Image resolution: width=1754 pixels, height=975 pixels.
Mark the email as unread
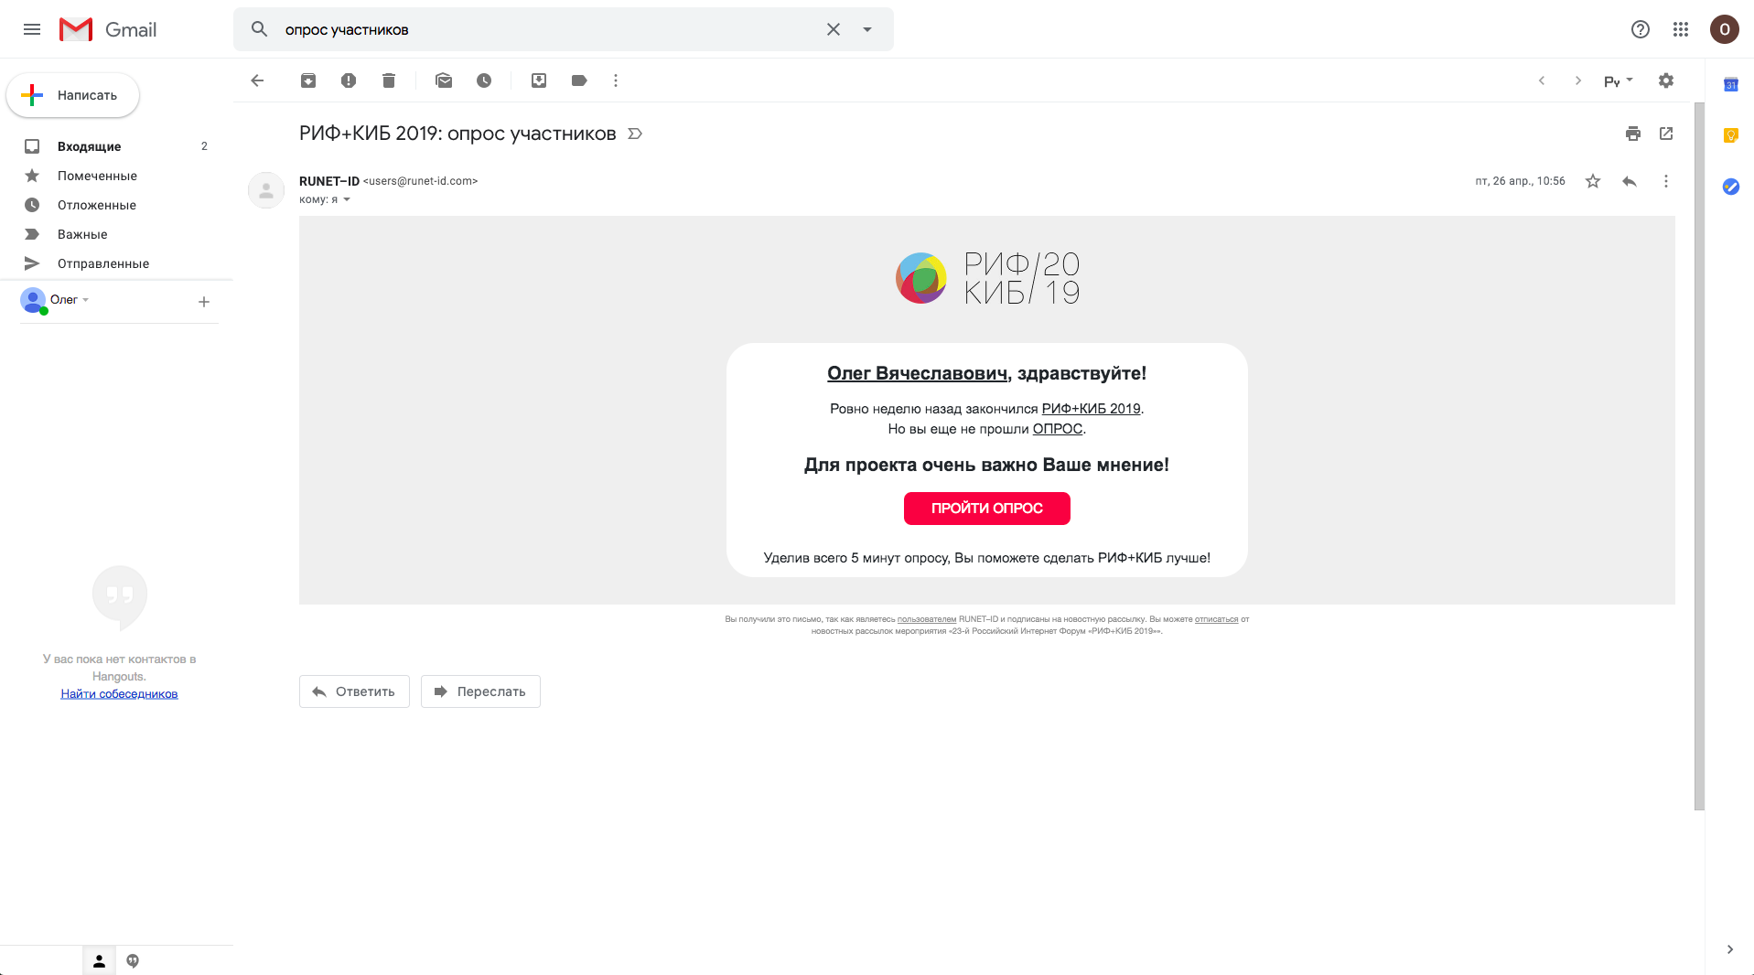tap(444, 80)
